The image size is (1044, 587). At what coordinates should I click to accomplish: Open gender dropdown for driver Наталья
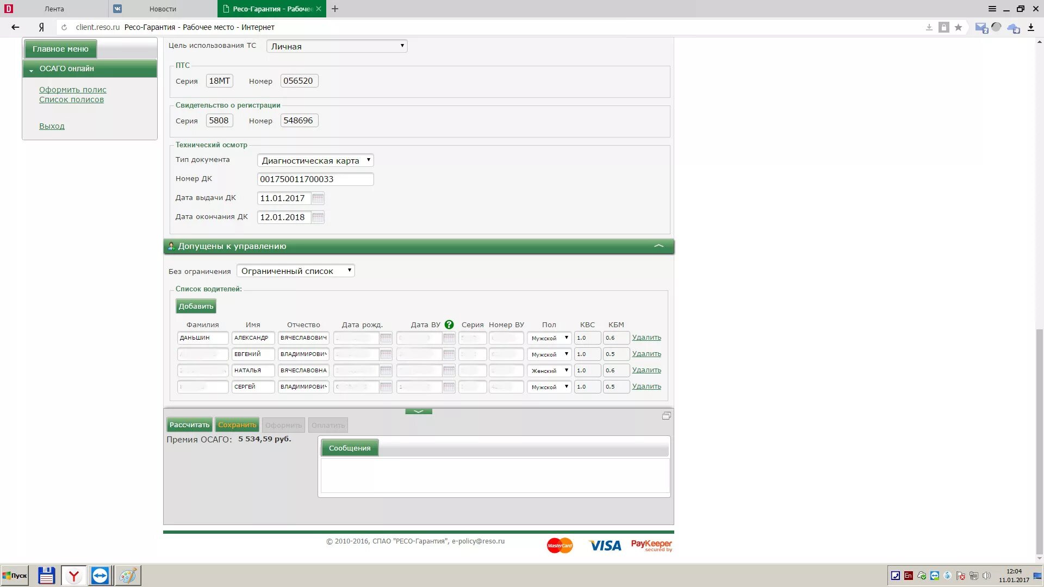549,371
